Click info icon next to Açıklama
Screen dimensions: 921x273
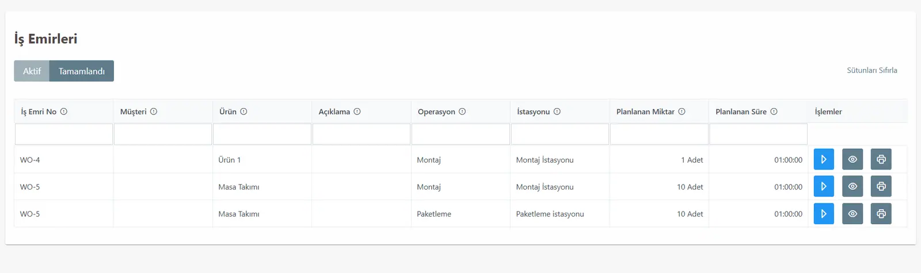(x=357, y=111)
